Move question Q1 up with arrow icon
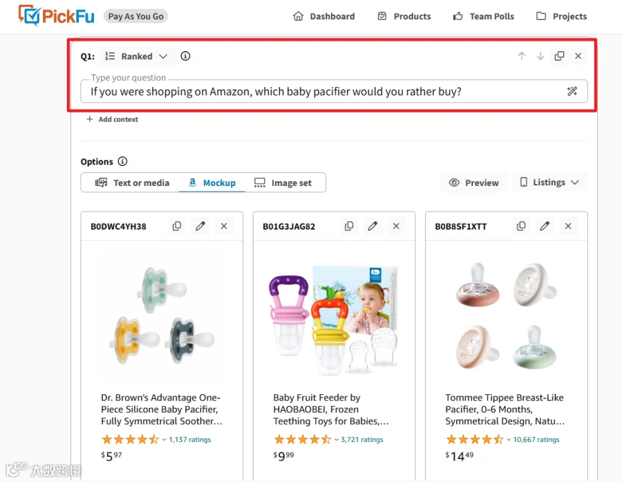The width and height of the screenshot is (622, 482). pyautogui.click(x=522, y=56)
